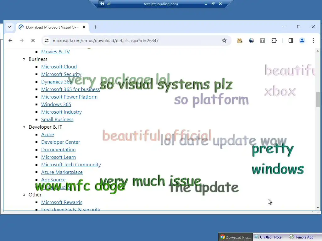This screenshot has height=241, width=322.
Task: Open the Chrome profile avatar
Action: point(302,40)
